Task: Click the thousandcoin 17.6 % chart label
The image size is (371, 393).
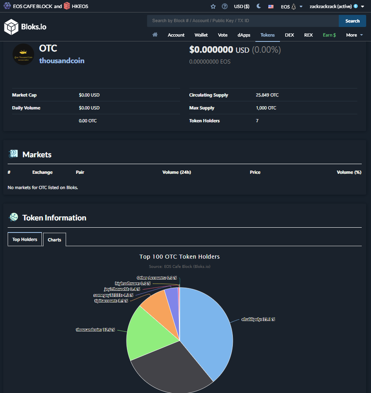Action: pos(95,330)
